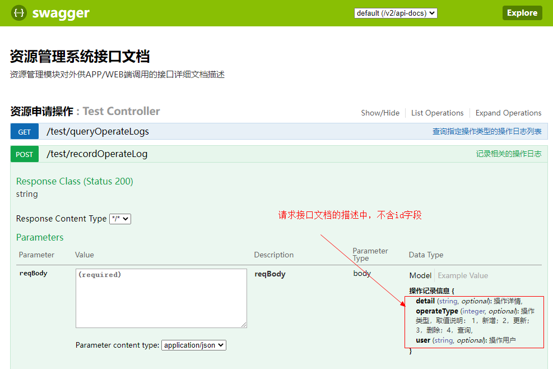Click the Description column header

(x=273, y=255)
